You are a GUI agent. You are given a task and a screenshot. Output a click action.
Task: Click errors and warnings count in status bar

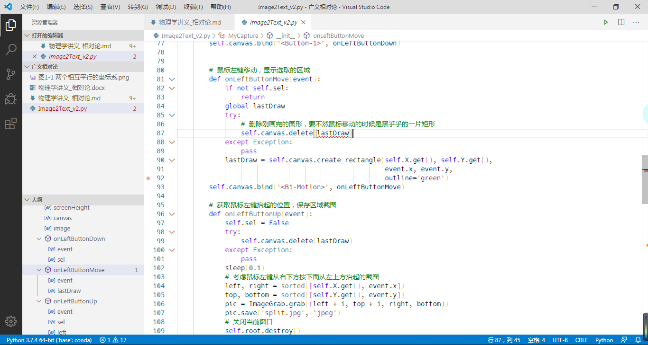(113, 340)
